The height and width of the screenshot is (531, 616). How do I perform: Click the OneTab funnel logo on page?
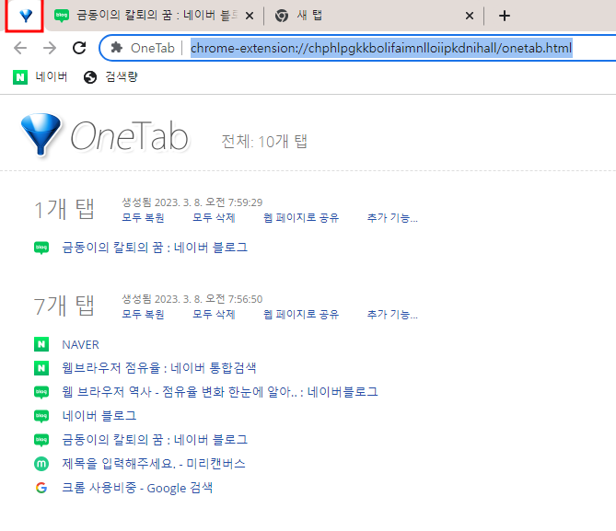tap(41, 134)
